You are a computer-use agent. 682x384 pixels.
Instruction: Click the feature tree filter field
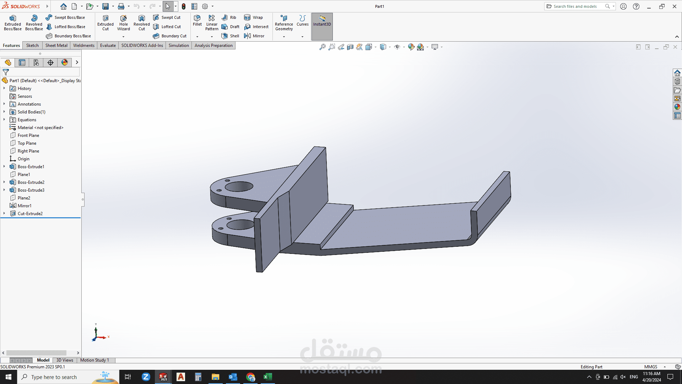click(41, 72)
